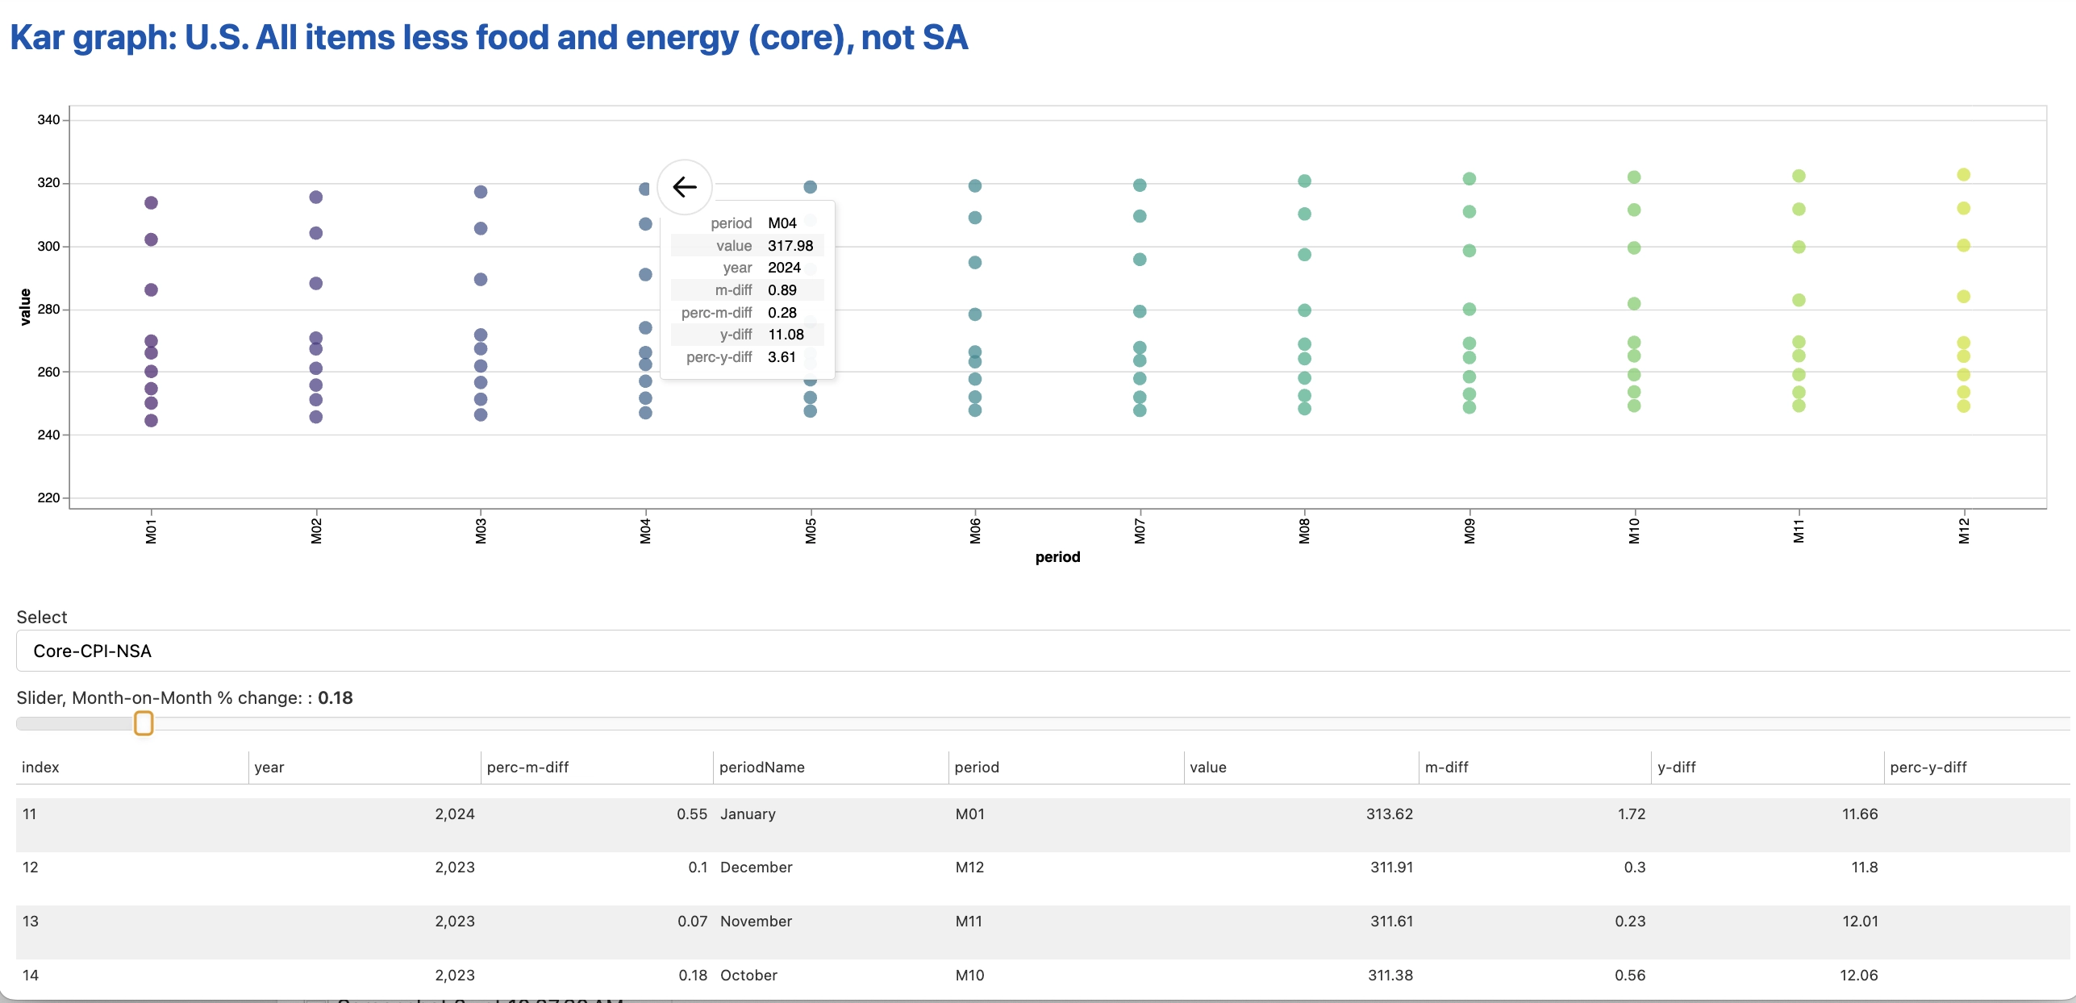Click the topmost data point in M12

tap(1963, 175)
